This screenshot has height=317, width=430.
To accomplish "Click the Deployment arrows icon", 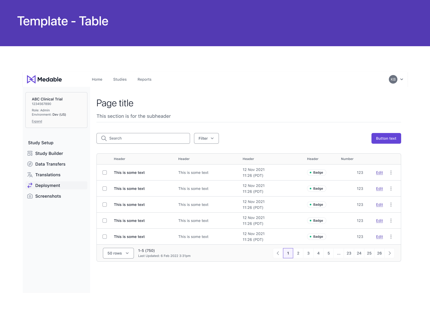I will pos(30,185).
